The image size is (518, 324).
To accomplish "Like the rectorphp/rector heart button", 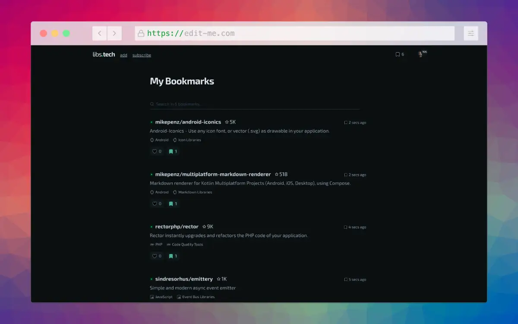I will 157,256.
